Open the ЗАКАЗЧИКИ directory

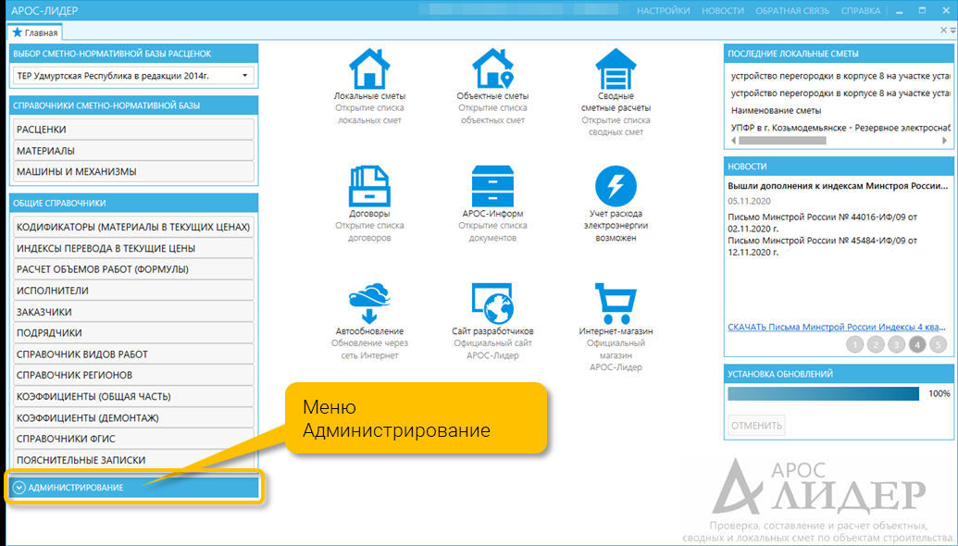pos(133,312)
